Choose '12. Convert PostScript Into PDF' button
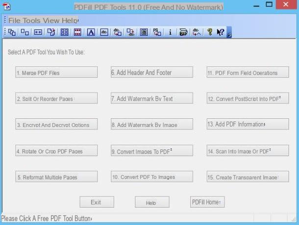299x225 pixels. tap(248, 98)
